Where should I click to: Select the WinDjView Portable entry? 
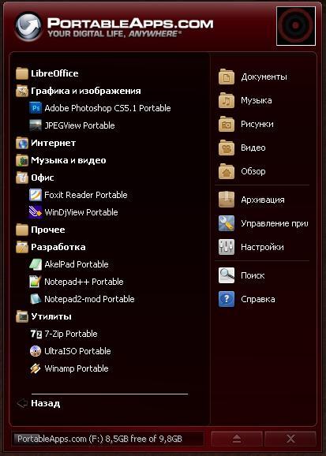81,212
